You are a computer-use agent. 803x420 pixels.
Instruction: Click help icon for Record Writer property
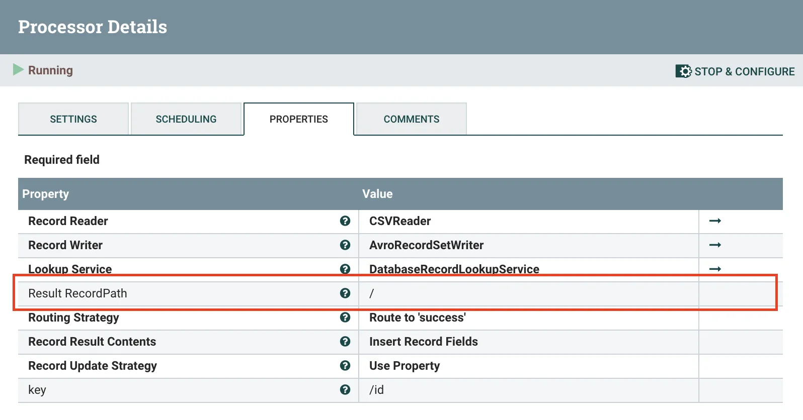coord(345,245)
